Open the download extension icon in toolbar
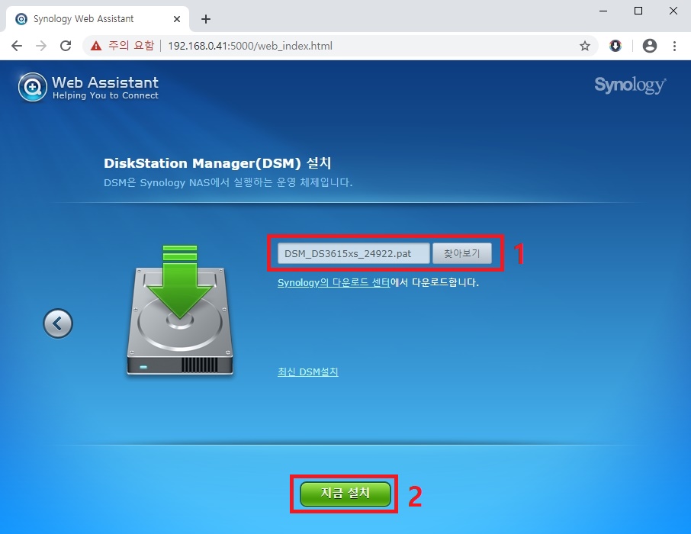 [615, 46]
